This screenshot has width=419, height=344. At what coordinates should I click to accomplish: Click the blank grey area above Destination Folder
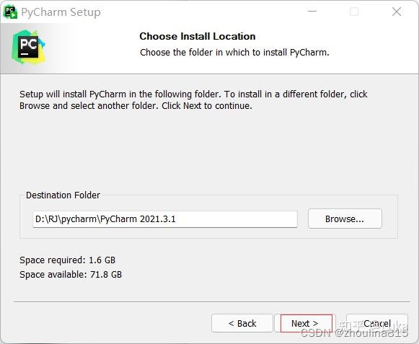(x=208, y=150)
